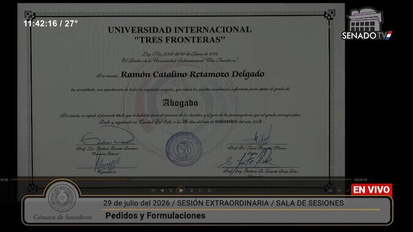Click the 'Cámara de Senadores' label
Viewport: 413px width, 232px height.
[63, 217]
